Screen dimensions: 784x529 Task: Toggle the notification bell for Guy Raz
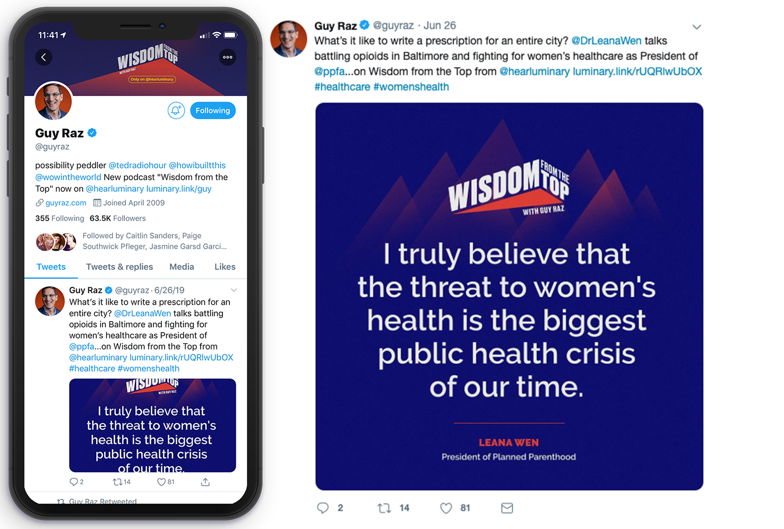pyautogui.click(x=176, y=111)
